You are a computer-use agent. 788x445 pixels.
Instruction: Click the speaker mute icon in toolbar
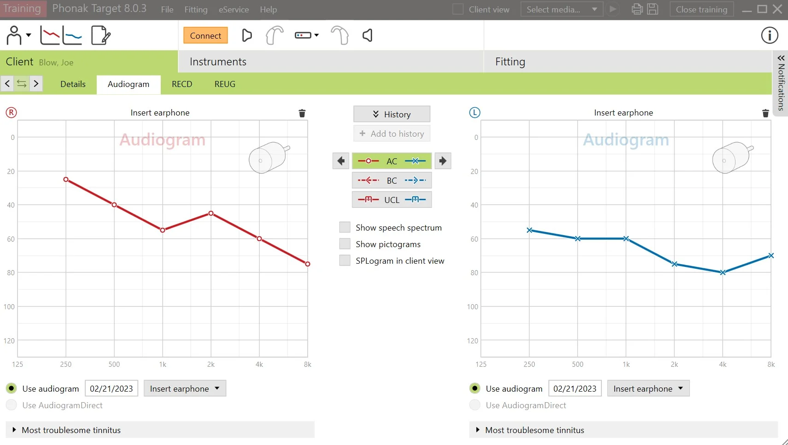368,35
